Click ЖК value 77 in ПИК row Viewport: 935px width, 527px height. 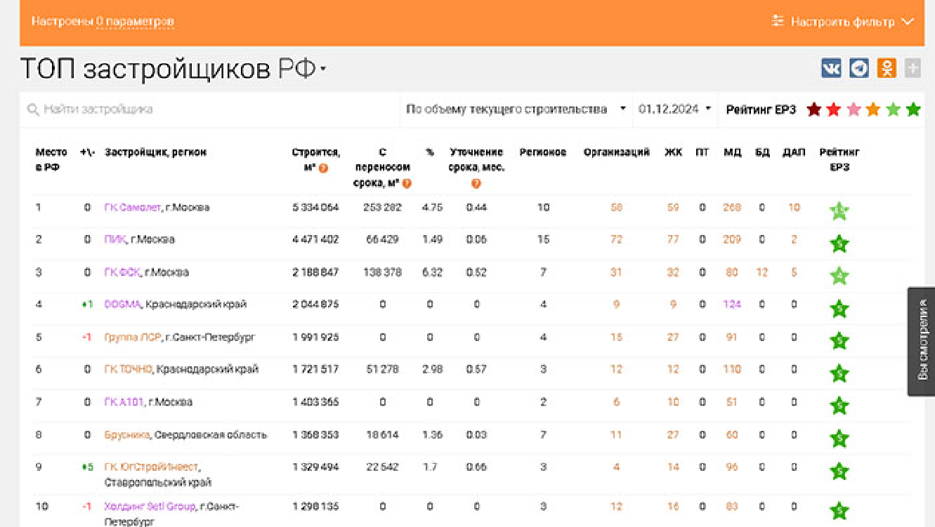point(673,239)
